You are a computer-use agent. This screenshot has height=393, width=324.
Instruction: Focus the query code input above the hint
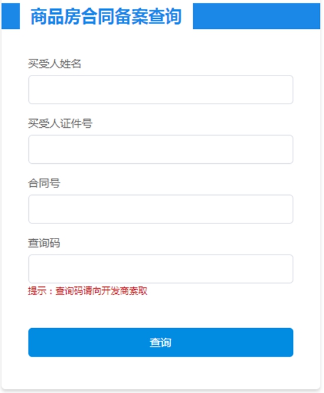[161, 269]
